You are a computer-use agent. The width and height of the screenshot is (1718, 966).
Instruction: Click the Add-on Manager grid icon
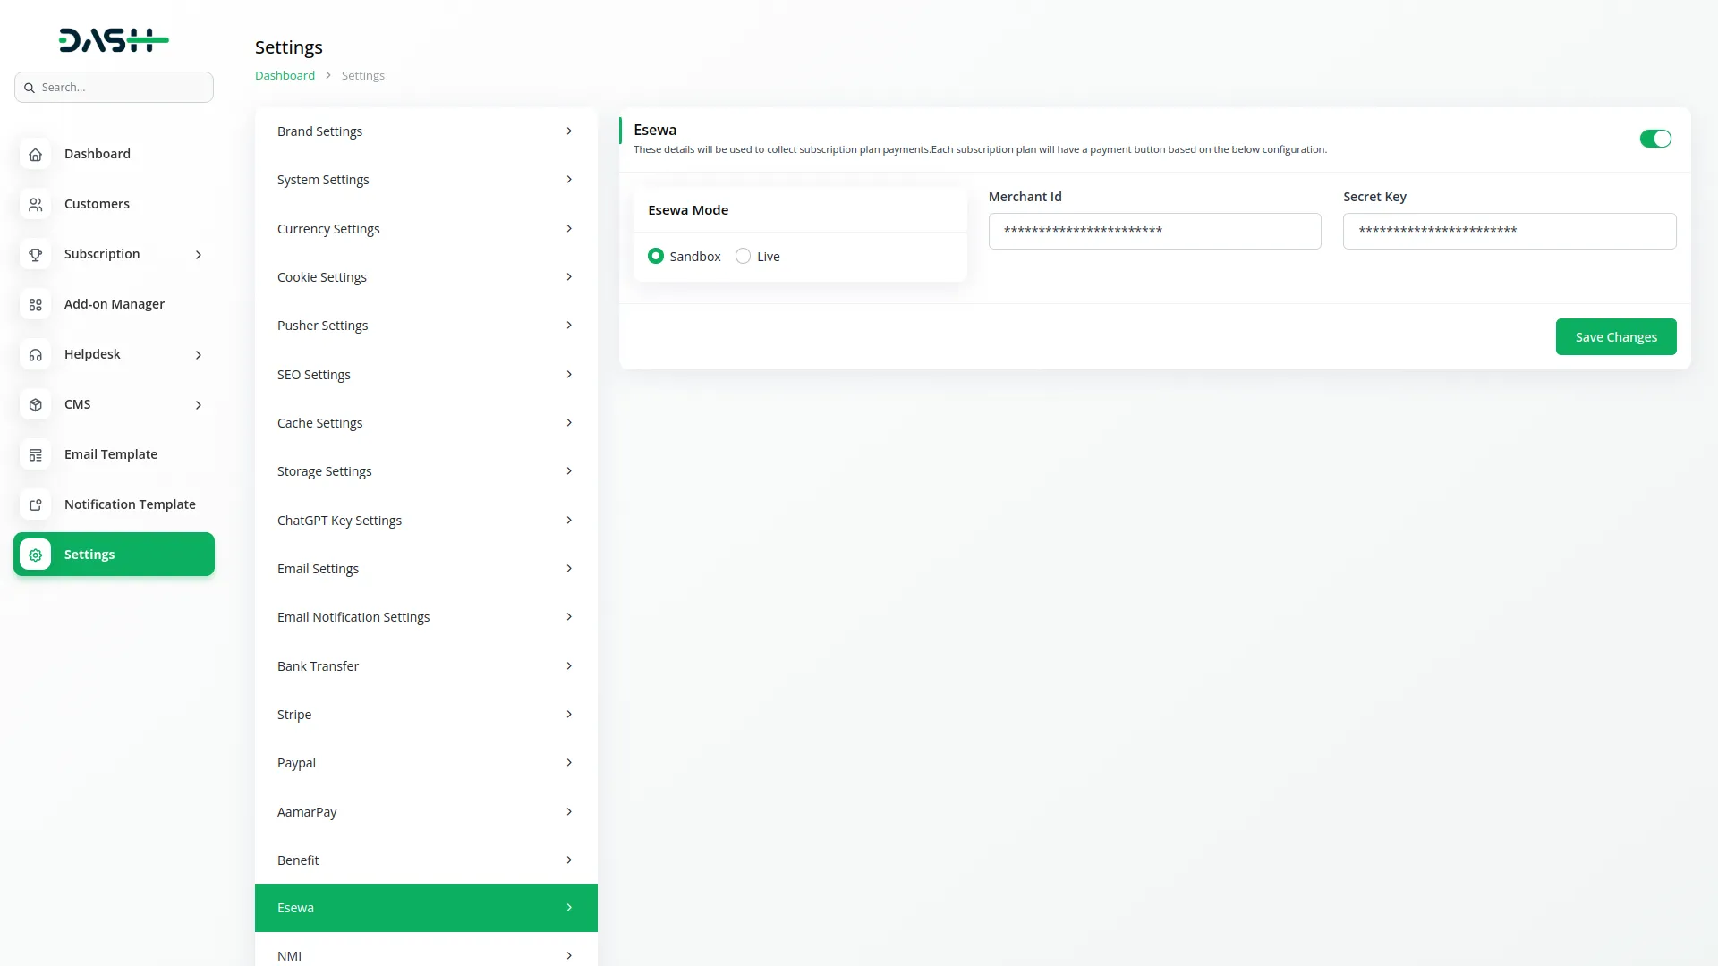pos(35,304)
